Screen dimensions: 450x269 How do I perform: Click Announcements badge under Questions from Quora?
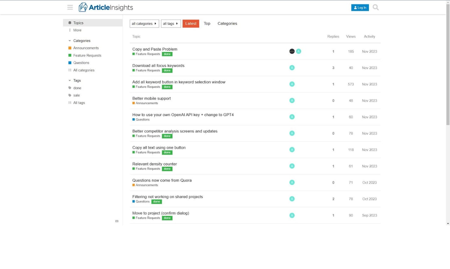pyautogui.click(x=145, y=185)
